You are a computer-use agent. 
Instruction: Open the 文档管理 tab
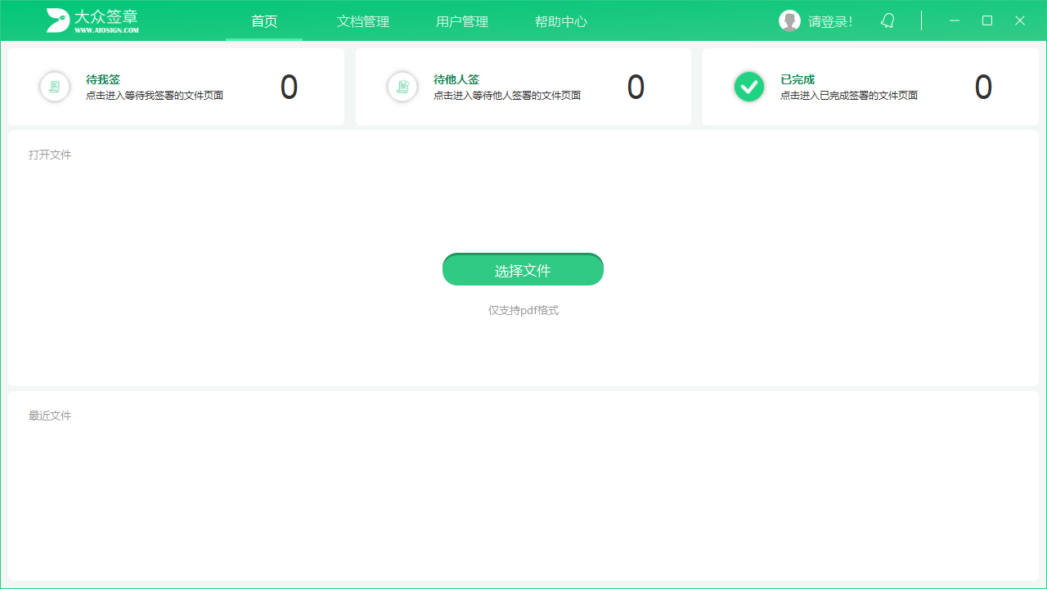(363, 21)
